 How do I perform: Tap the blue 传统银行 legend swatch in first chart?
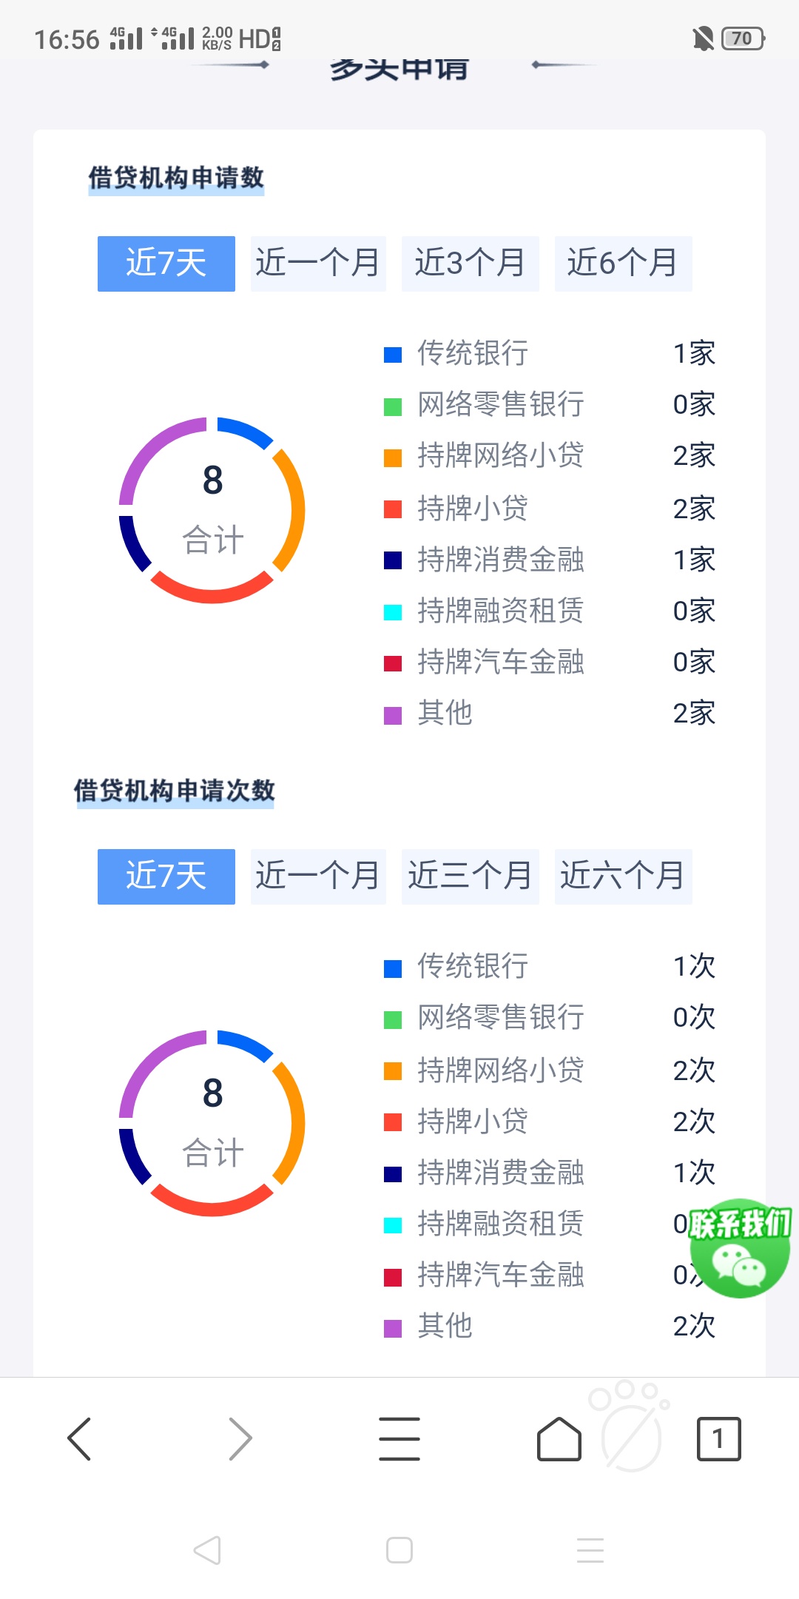coord(393,355)
